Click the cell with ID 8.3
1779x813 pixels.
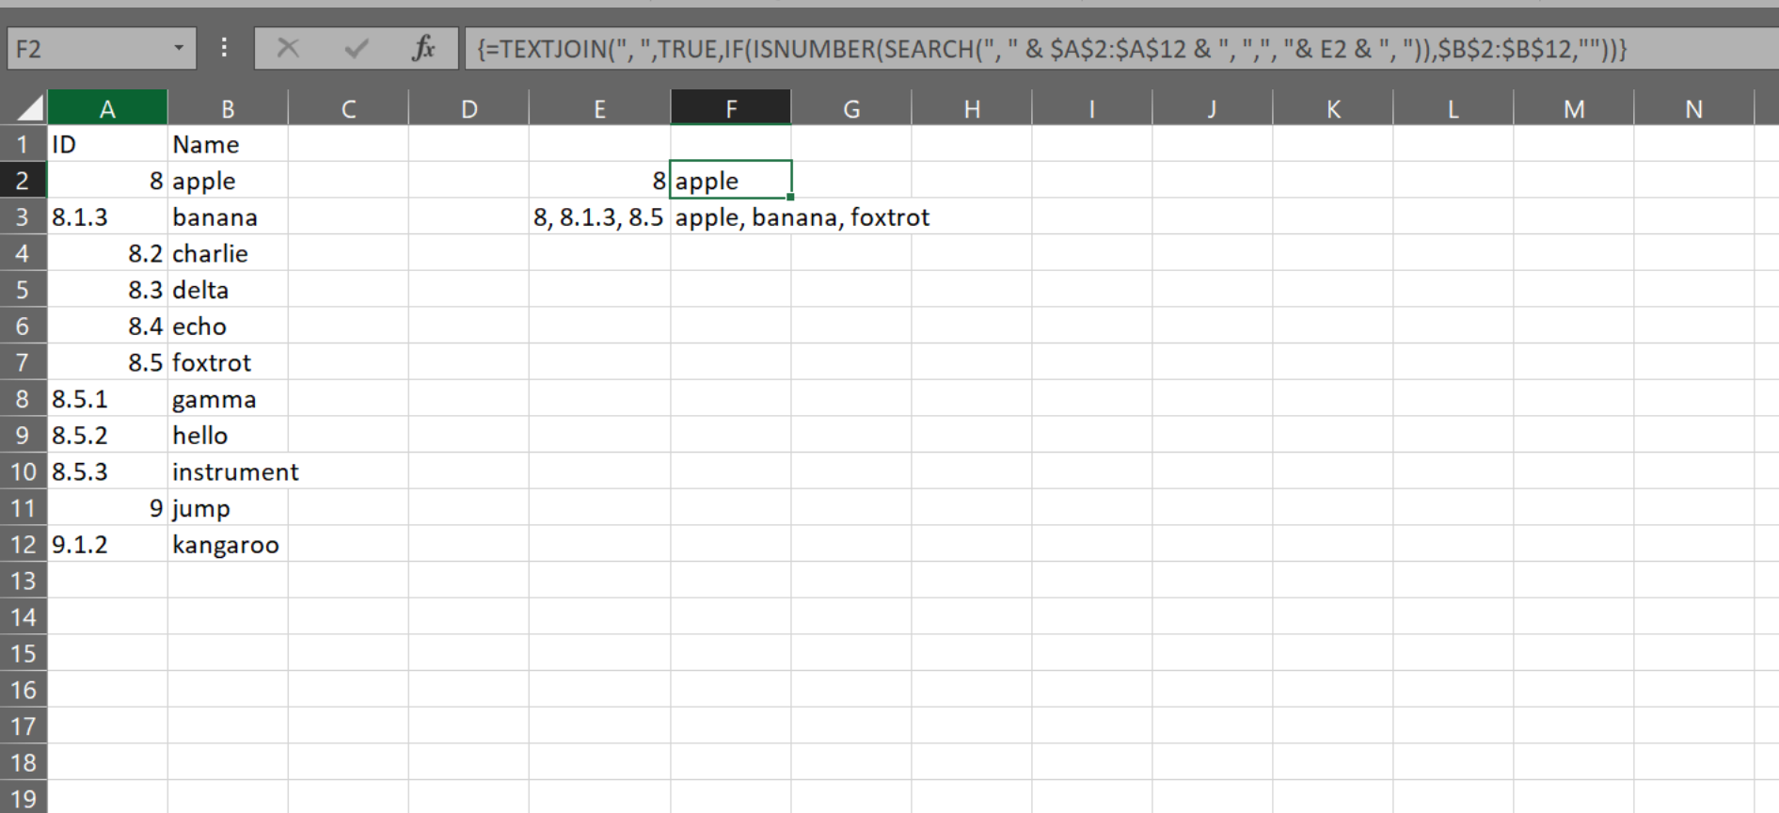pyautogui.click(x=107, y=289)
